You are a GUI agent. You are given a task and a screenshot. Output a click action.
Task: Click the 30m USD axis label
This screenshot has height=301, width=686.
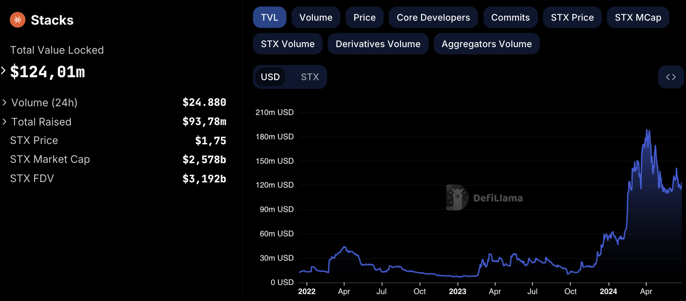click(x=277, y=258)
